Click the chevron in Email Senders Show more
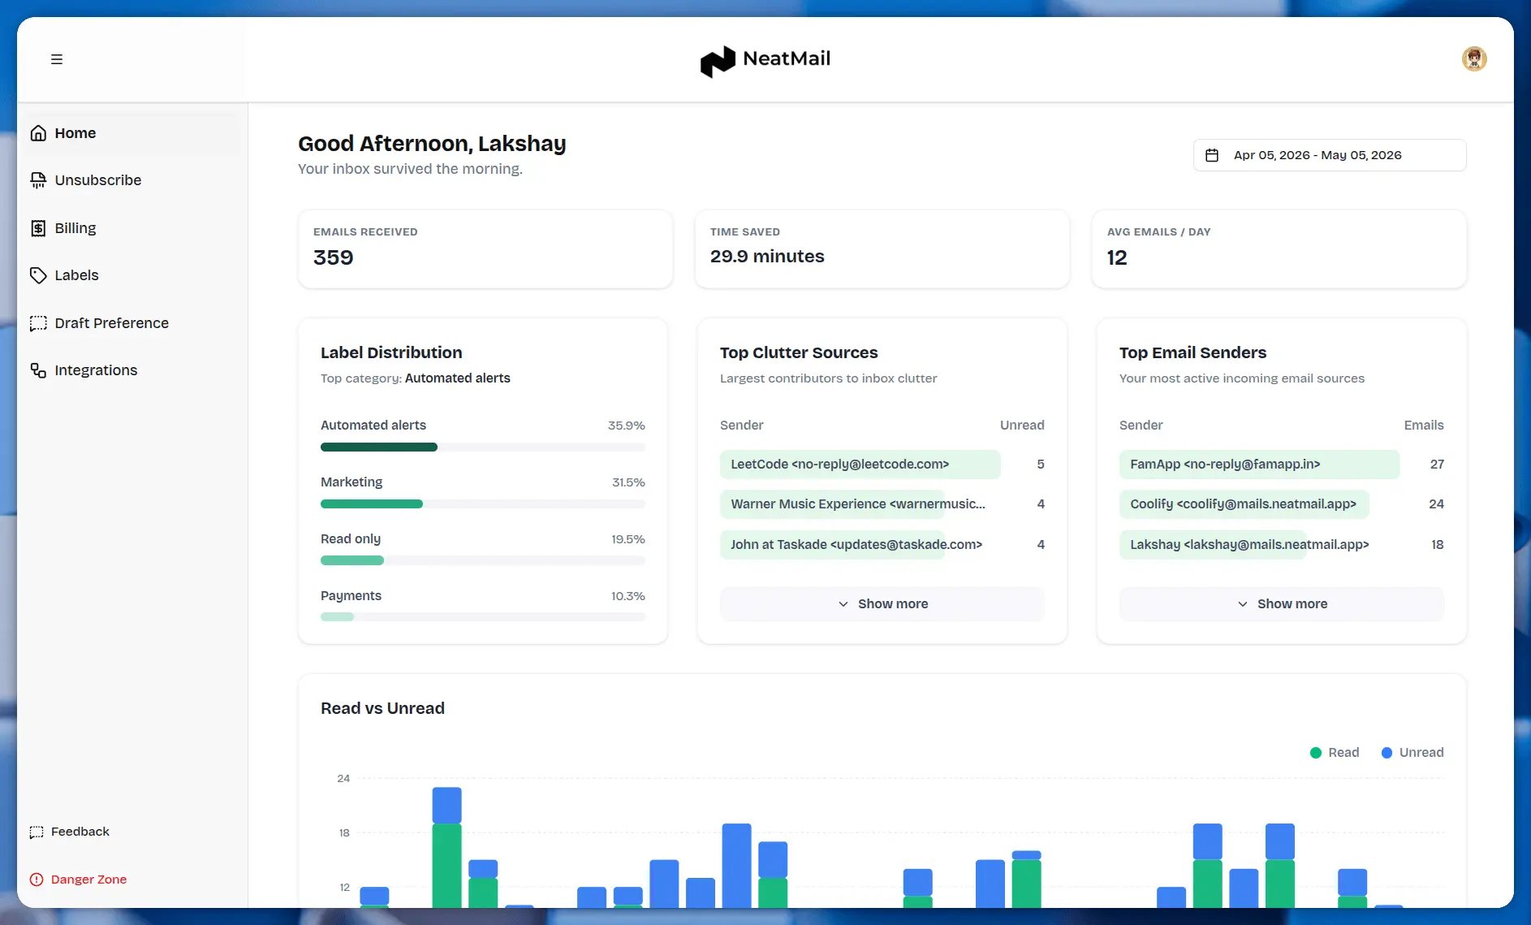This screenshot has height=925, width=1531. 1243,604
